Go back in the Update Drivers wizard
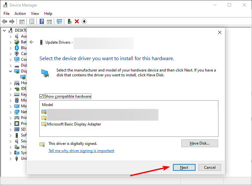This screenshot has width=252, height=185. click(x=32, y=42)
